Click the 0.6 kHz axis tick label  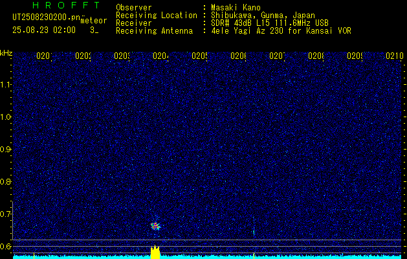point(5,246)
